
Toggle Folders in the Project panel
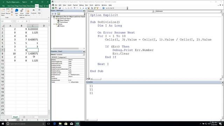(58, 14)
